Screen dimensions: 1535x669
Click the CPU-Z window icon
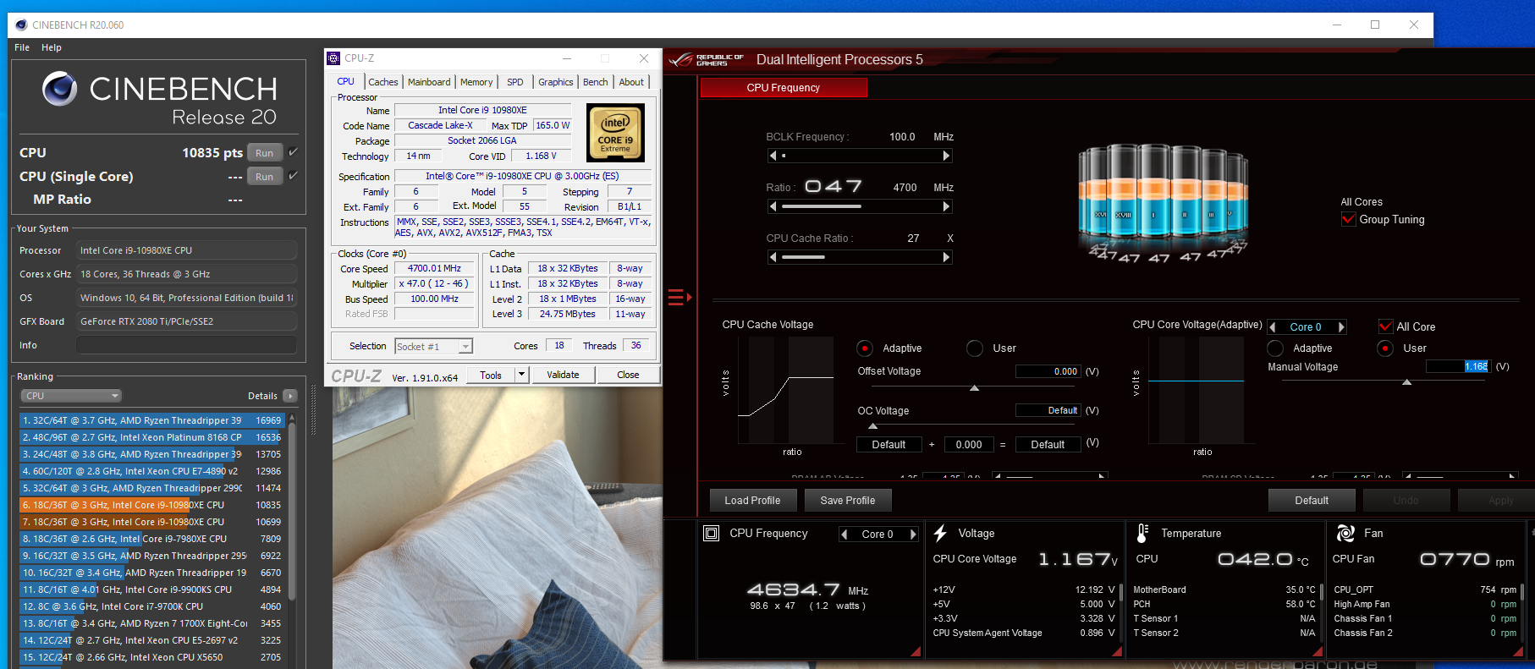[333, 58]
